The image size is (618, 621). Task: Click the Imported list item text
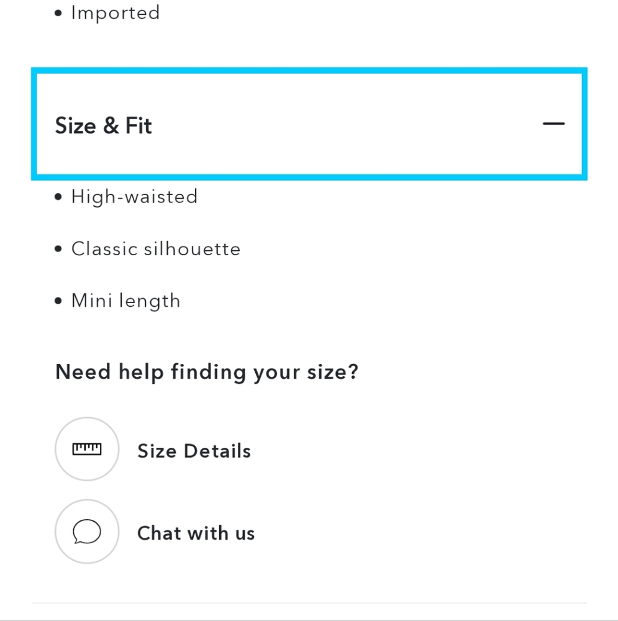(x=116, y=13)
